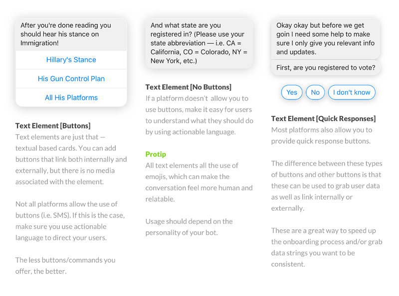The image size is (399, 296).
Task: Tap the Hillary's Stance button
Action: click(71, 60)
